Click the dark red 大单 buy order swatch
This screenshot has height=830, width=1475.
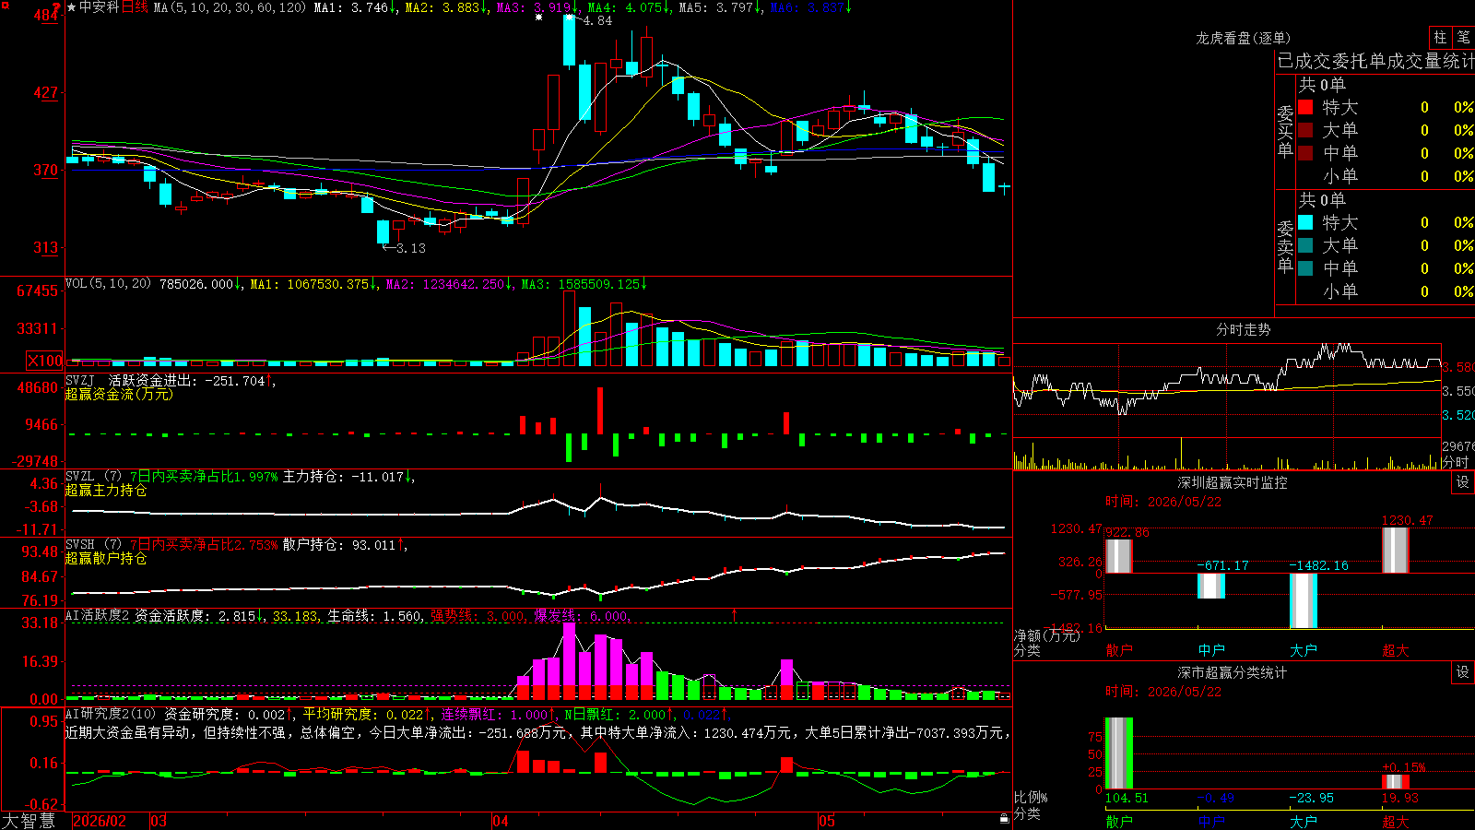click(x=1305, y=130)
